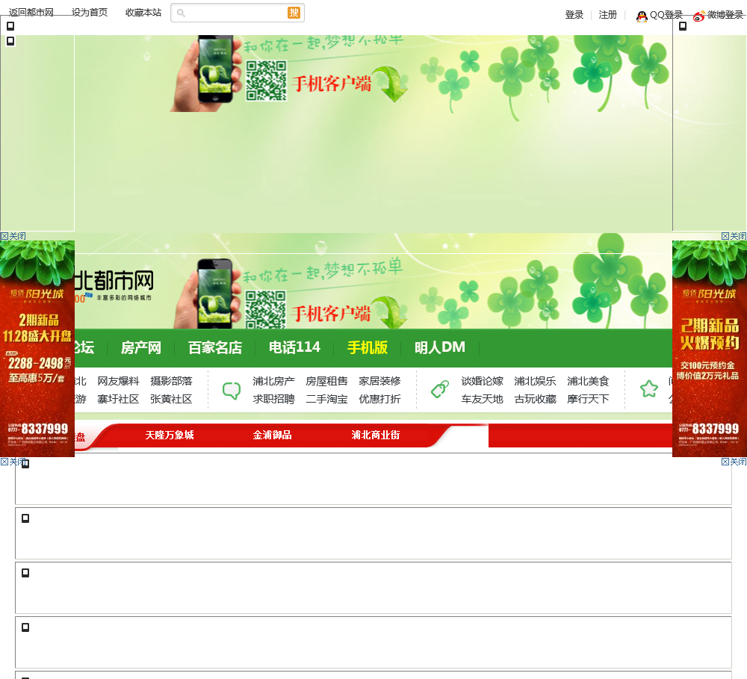The width and height of the screenshot is (747, 679).
Task: Open 优惠打折 link
Action: [x=379, y=399]
